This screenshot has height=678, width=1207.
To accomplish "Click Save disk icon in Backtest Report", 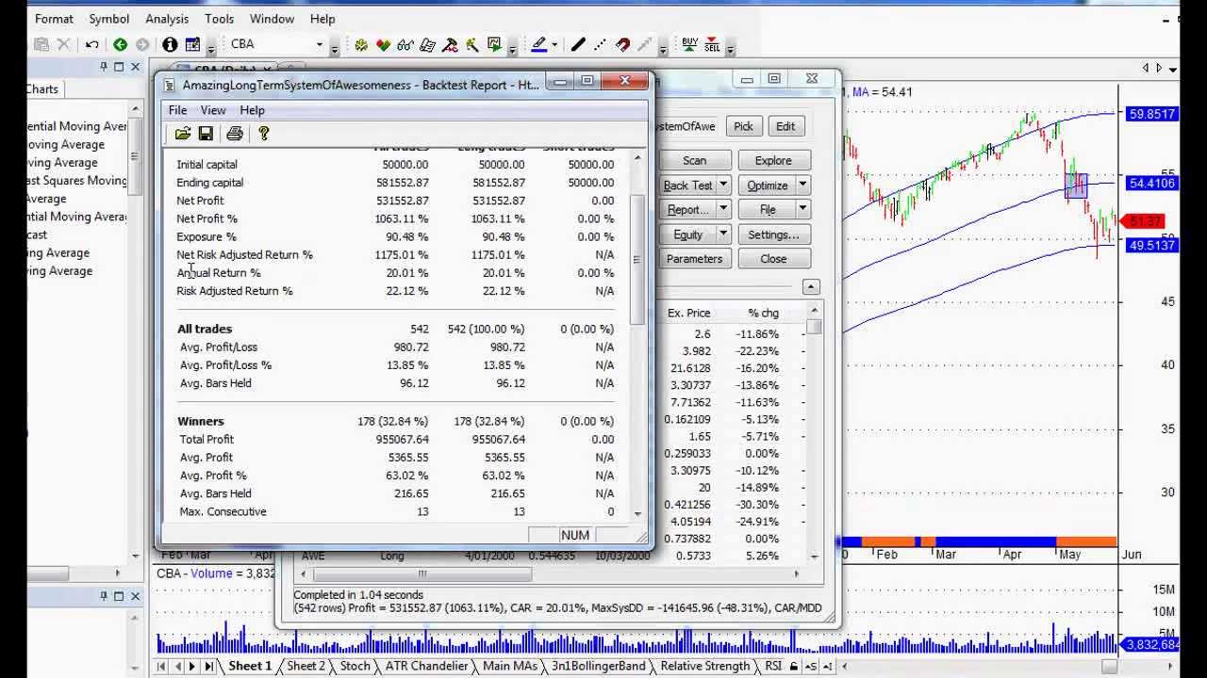I will tap(206, 134).
